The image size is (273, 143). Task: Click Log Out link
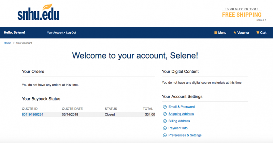(71, 33)
